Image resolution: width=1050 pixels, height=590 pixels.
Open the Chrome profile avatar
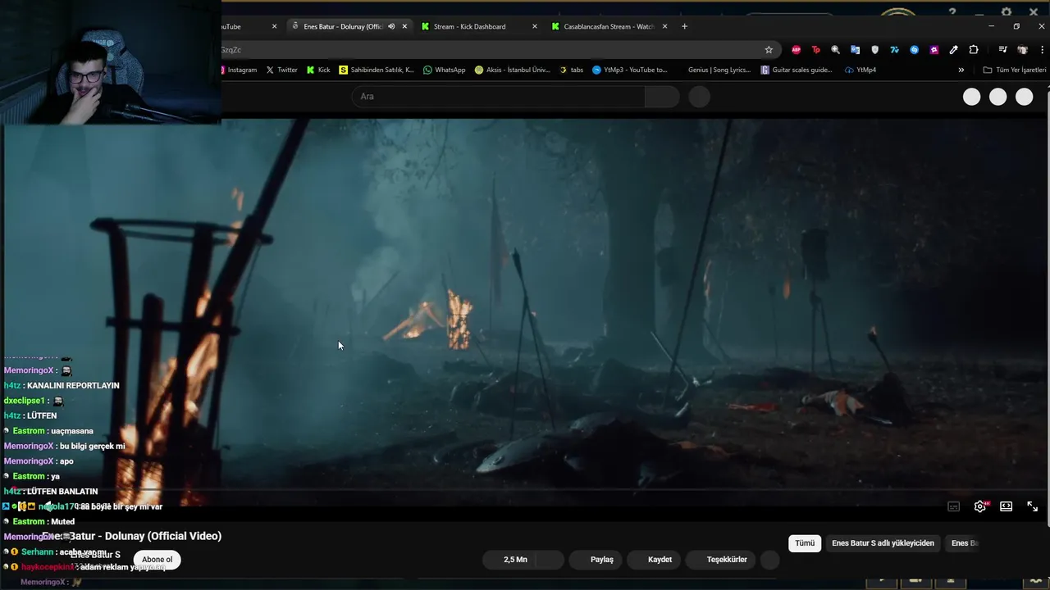pos(1022,50)
